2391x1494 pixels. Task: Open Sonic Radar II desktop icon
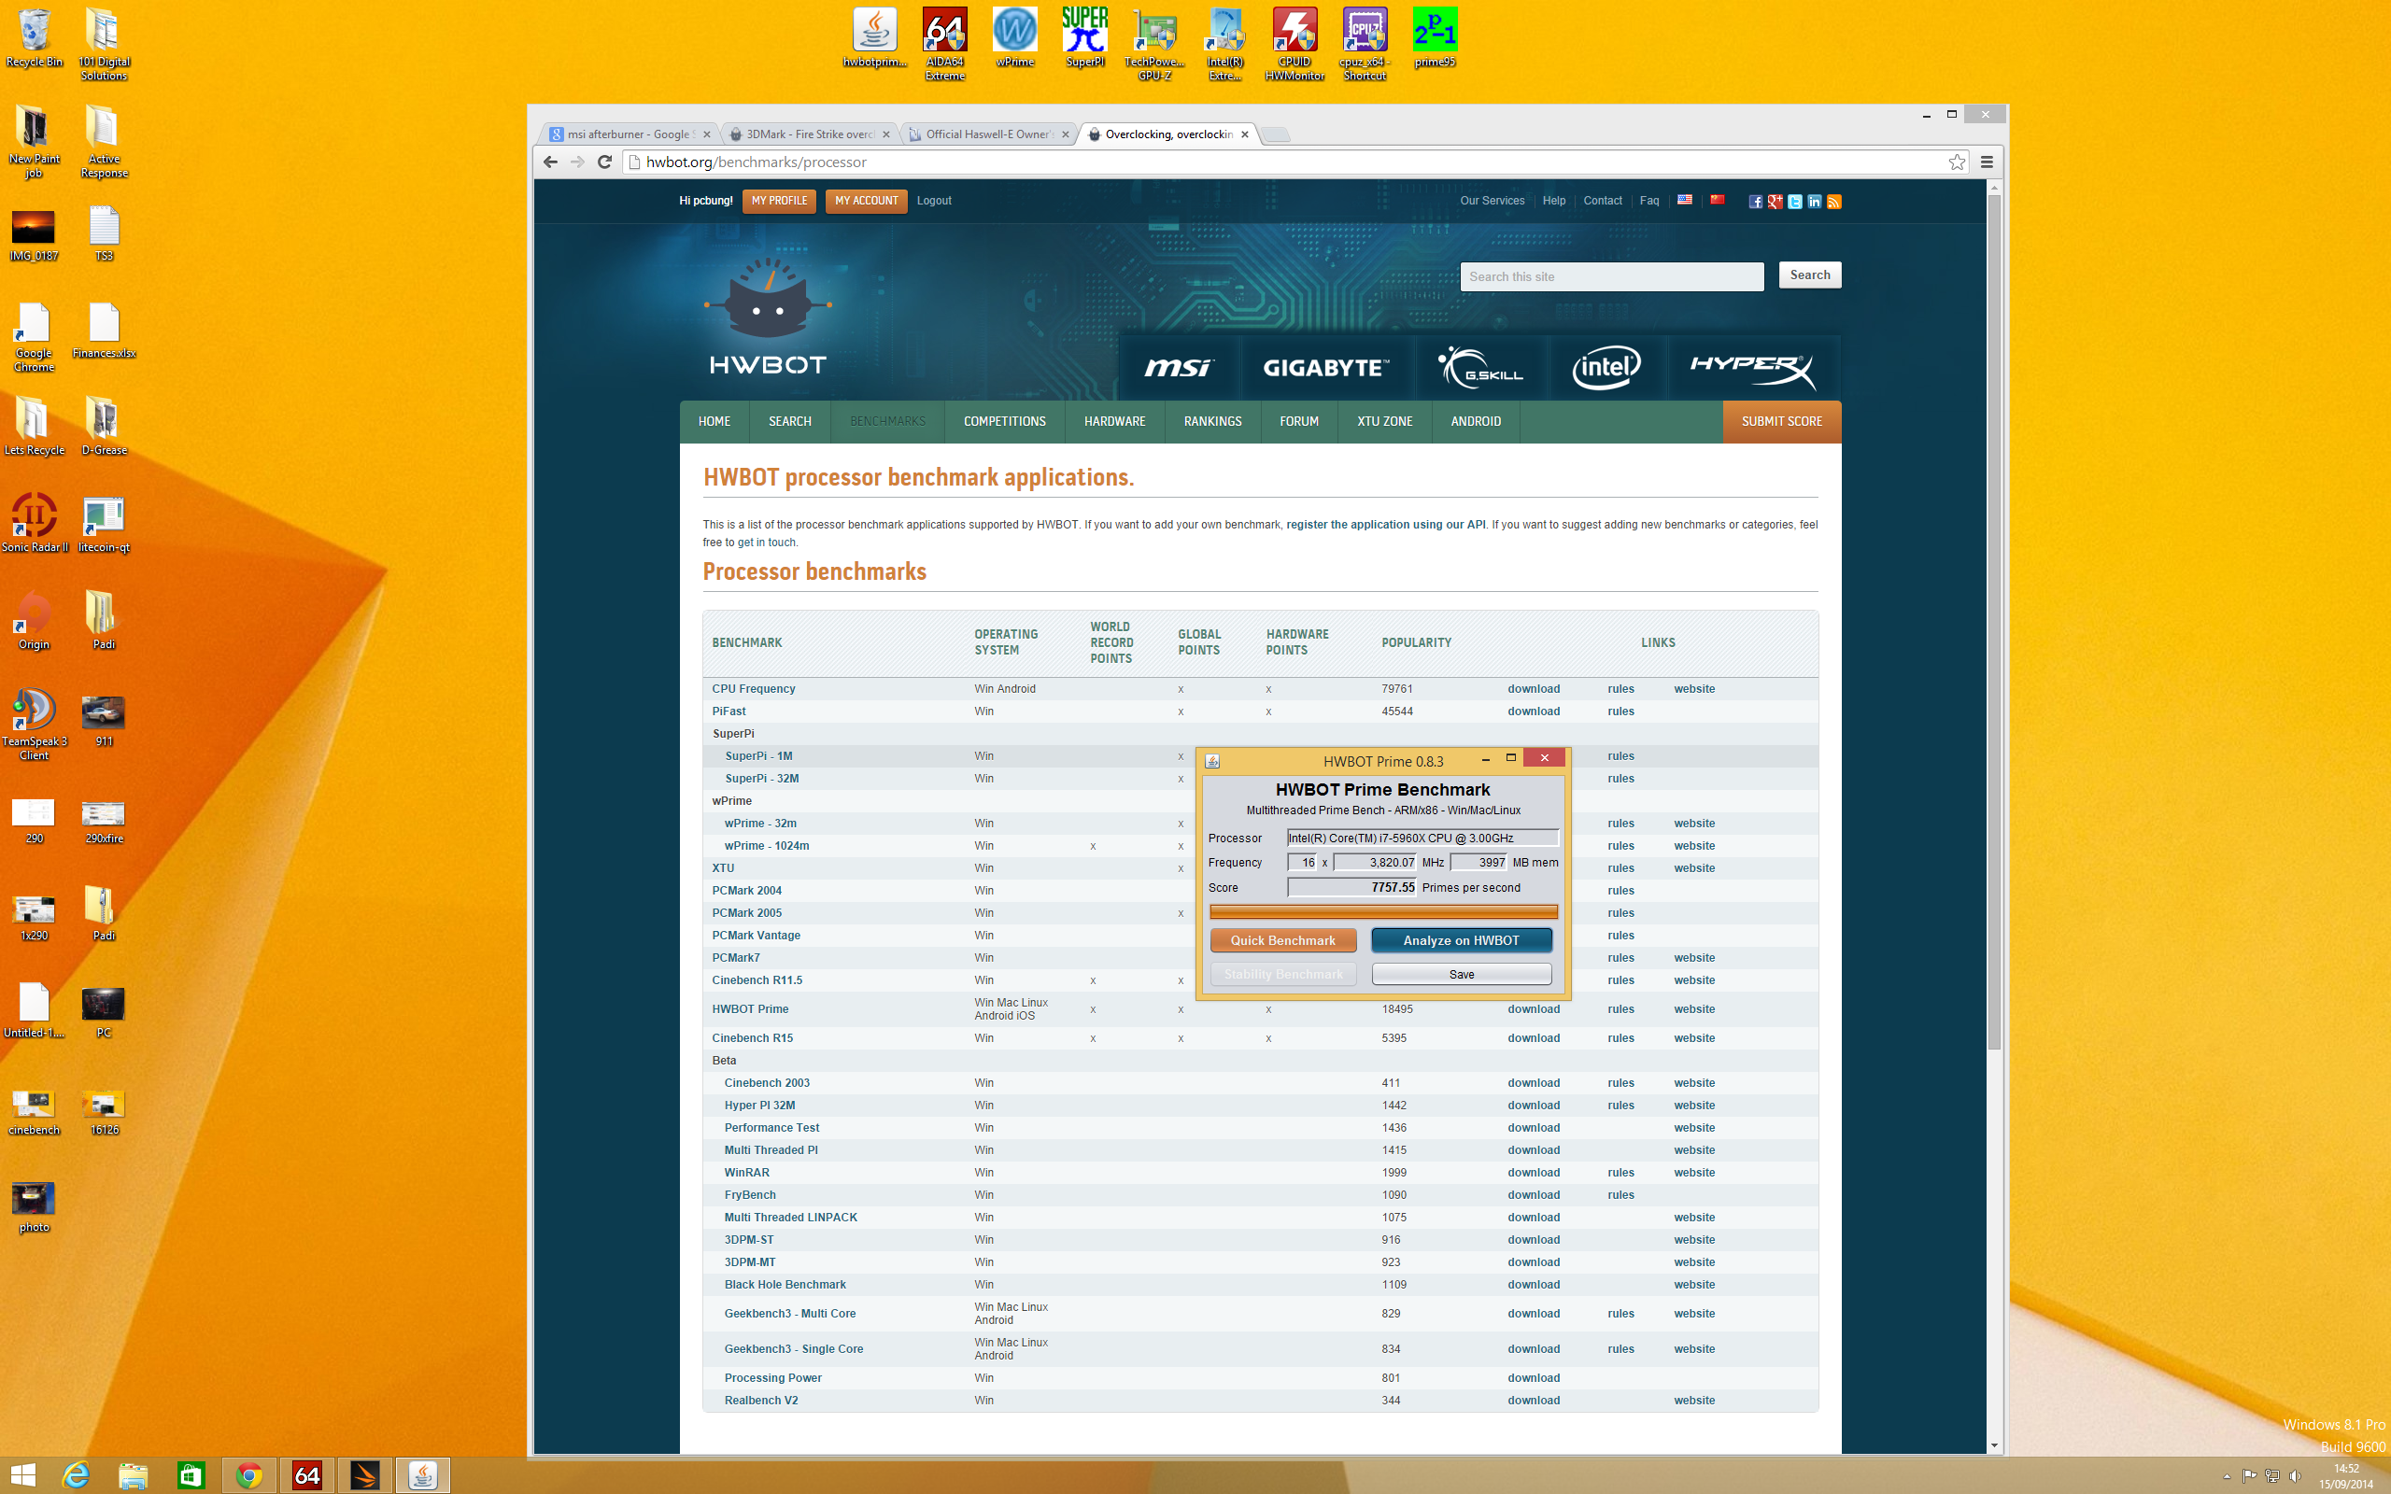coord(35,522)
